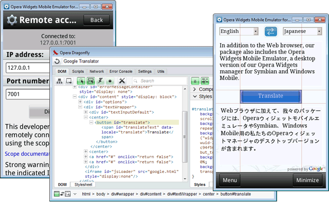Click the button#translate breadcrumb
Image resolution: width=329 pixels, height=202 pixels.
[235, 194]
